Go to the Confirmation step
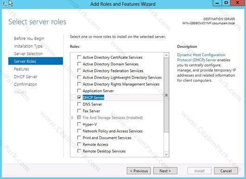The width and height of the screenshot is (246, 179). click(26, 84)
